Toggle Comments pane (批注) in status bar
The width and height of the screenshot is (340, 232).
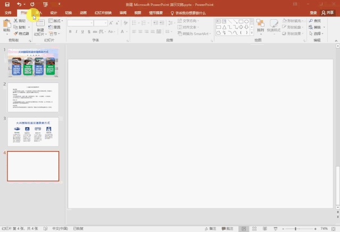tap(227, 229)
